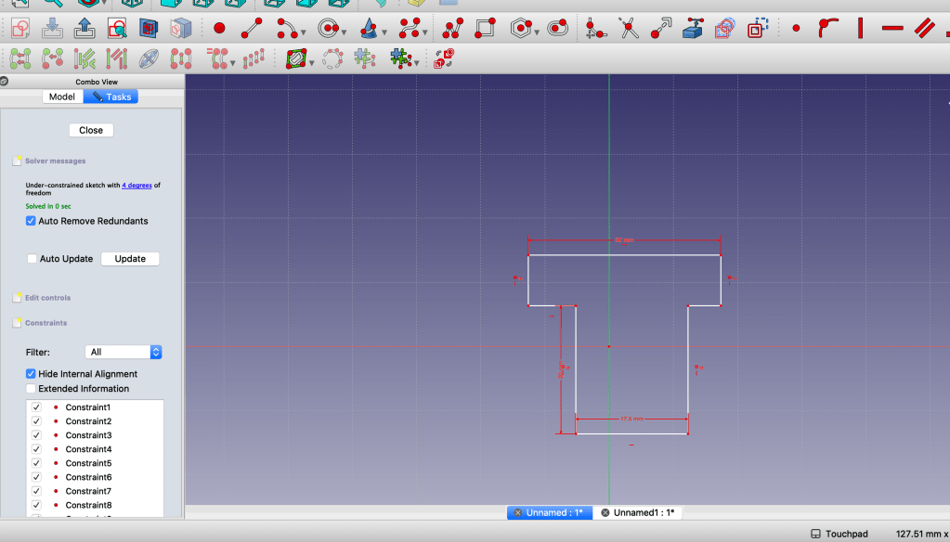Image resolution: width=950 pixels, height=542 pixels.
Task: Enable the Auto Update checkbox
Action: [x=32, y=259]
